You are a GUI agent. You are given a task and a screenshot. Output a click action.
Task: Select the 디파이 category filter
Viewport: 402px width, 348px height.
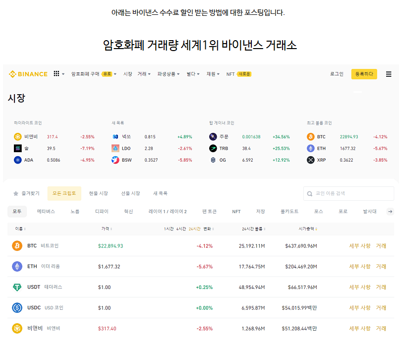point(102,212)
